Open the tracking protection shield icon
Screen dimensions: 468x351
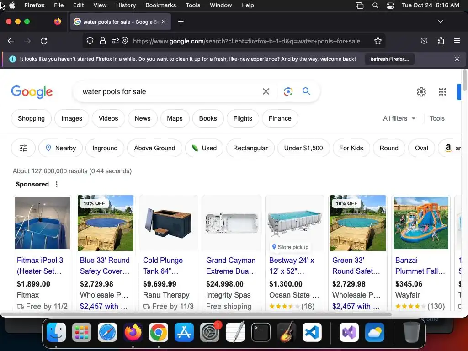pyautogui.click(x=90, y=41)
